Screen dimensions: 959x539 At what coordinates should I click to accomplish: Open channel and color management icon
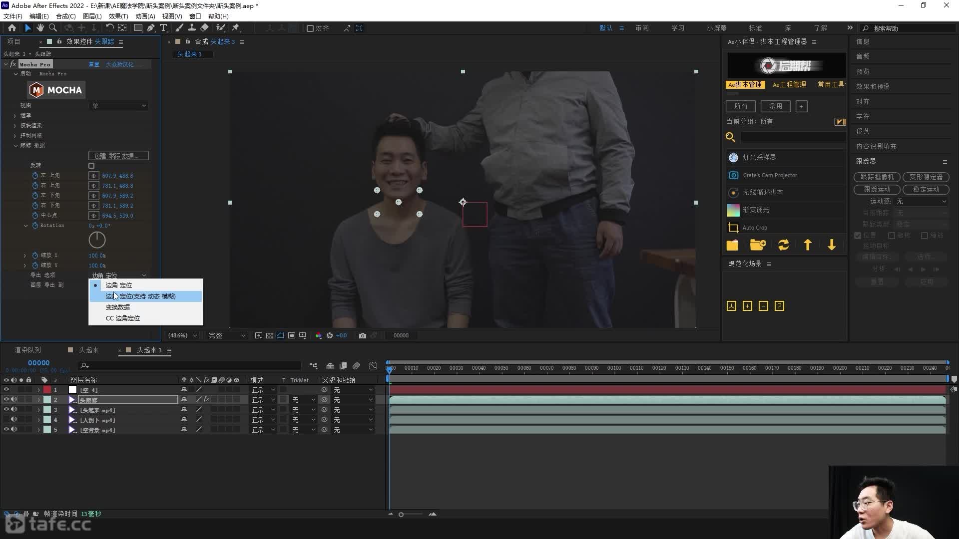click(319, 335)
